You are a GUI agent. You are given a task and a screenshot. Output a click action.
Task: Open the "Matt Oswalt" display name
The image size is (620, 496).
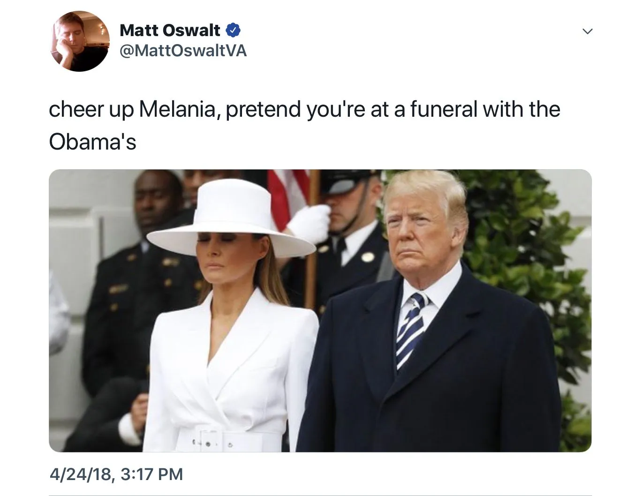(170, 30)
